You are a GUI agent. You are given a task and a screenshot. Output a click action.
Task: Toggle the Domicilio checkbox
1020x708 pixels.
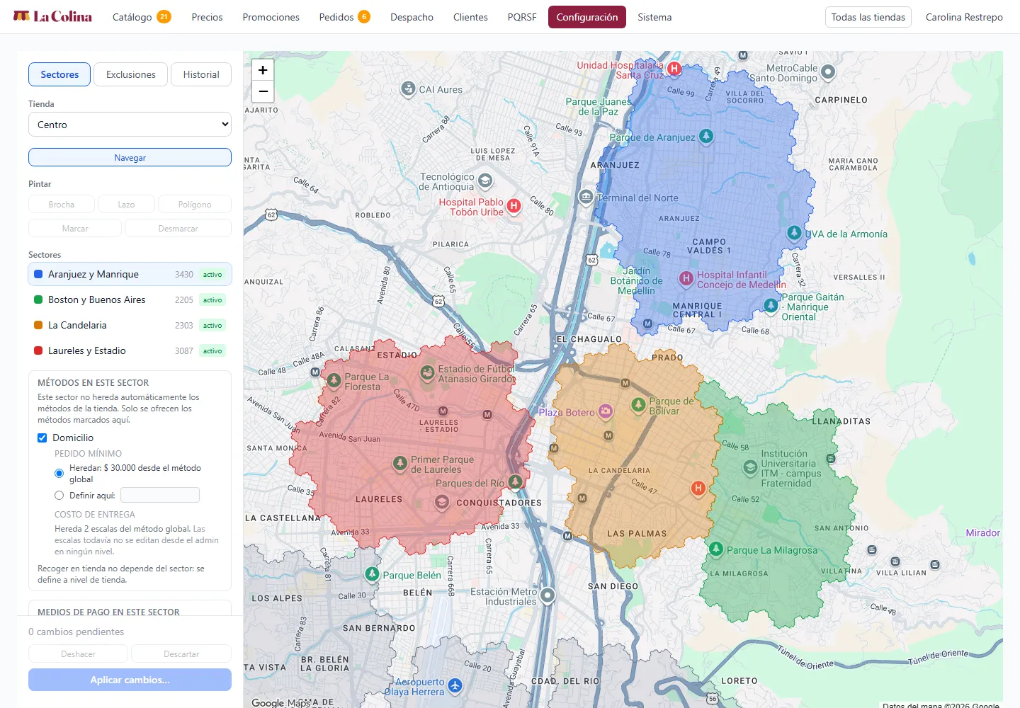tap(42, 438)
